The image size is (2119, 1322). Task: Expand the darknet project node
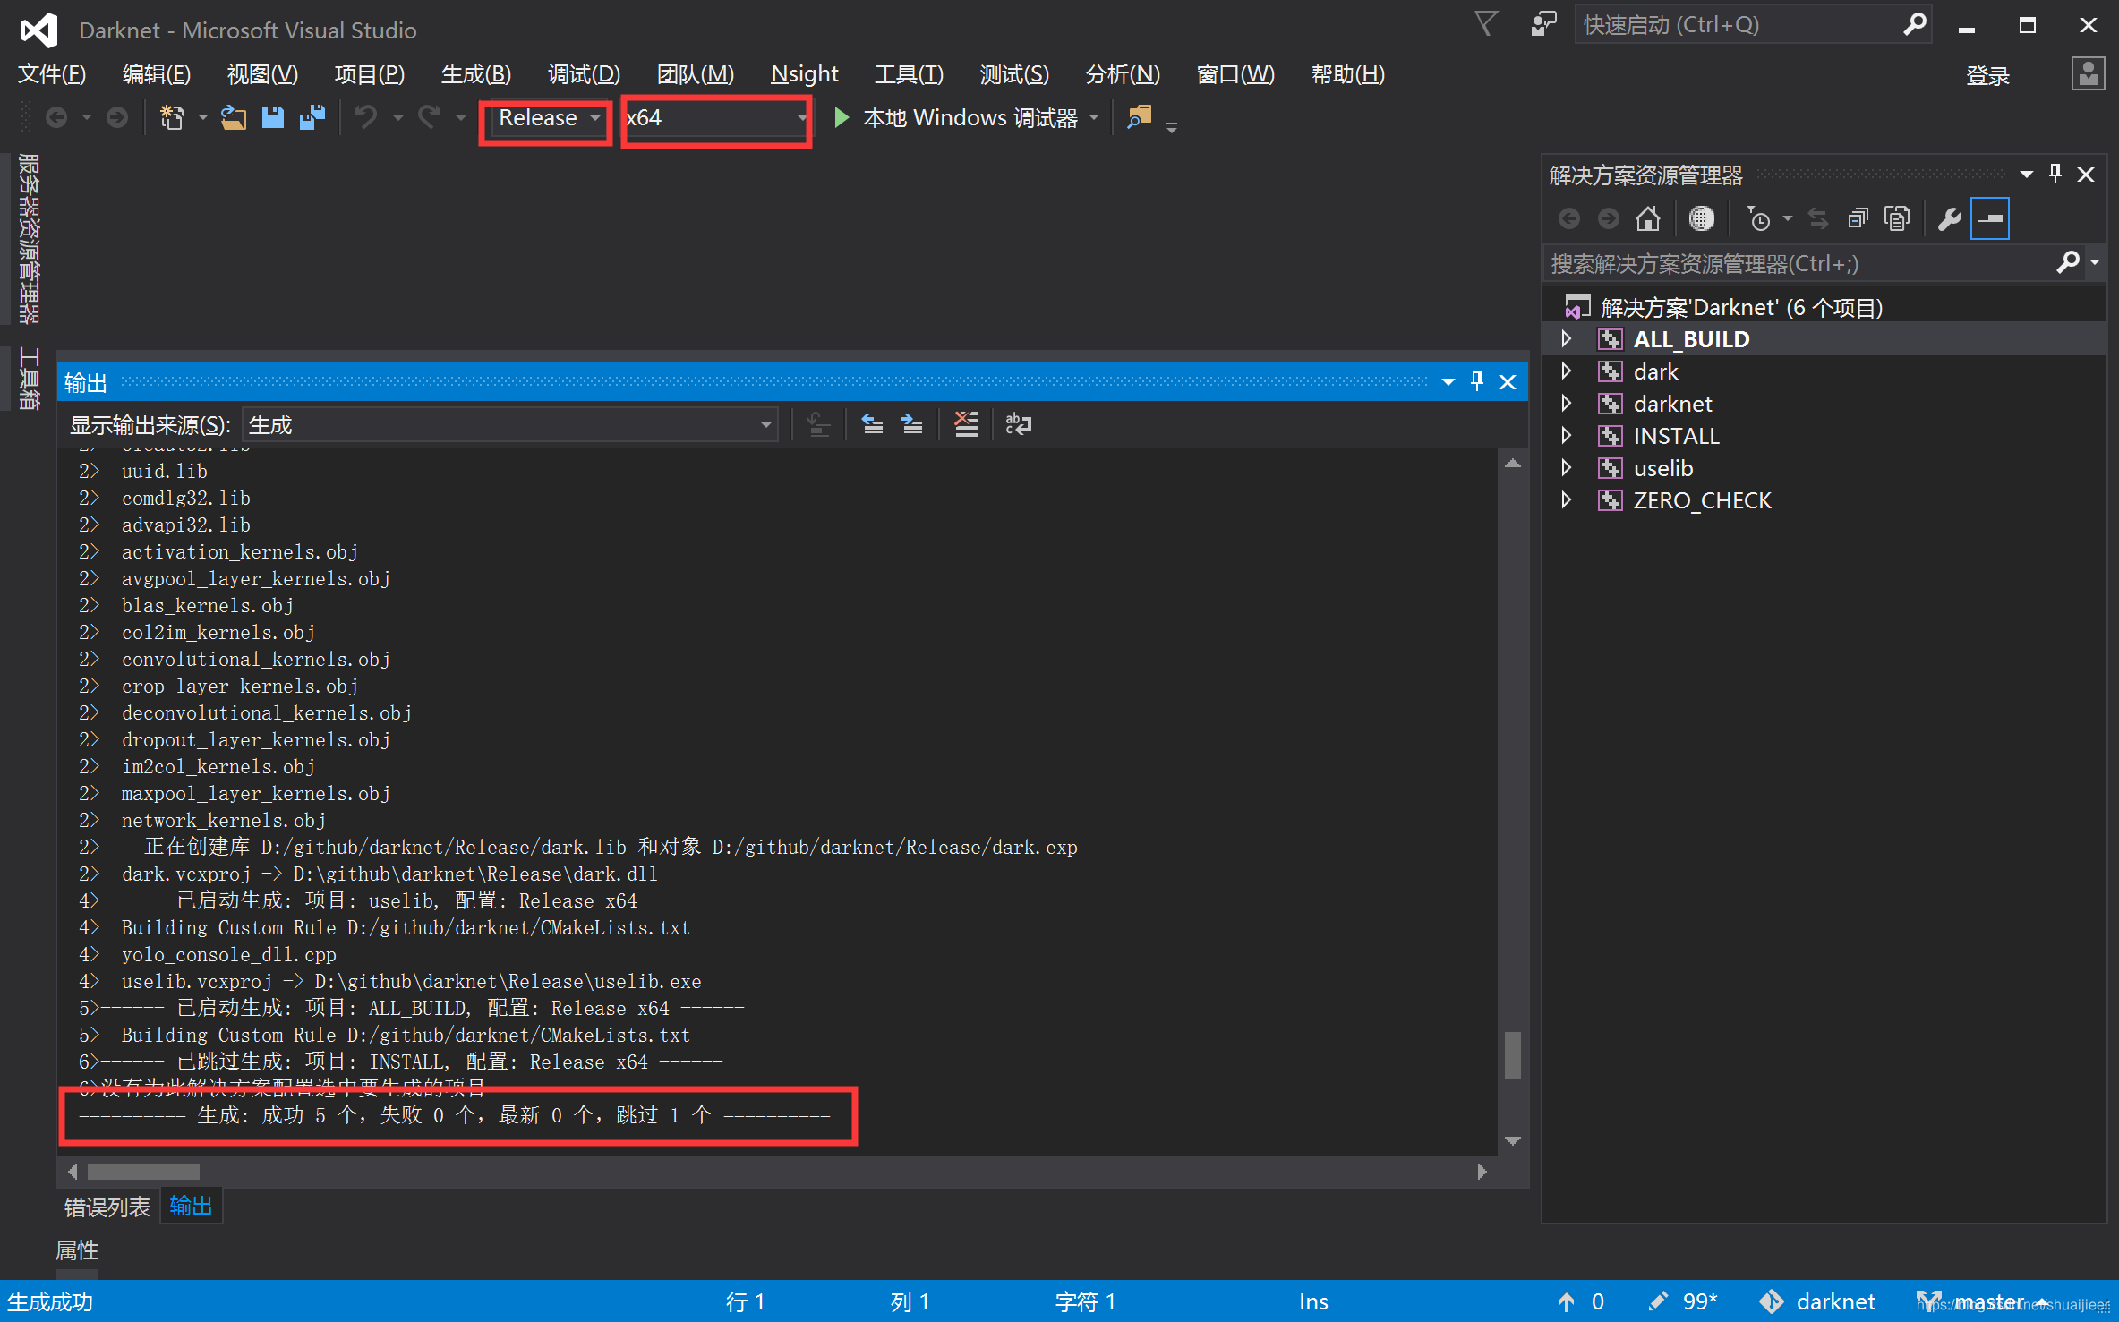[x=1567, y=404]
